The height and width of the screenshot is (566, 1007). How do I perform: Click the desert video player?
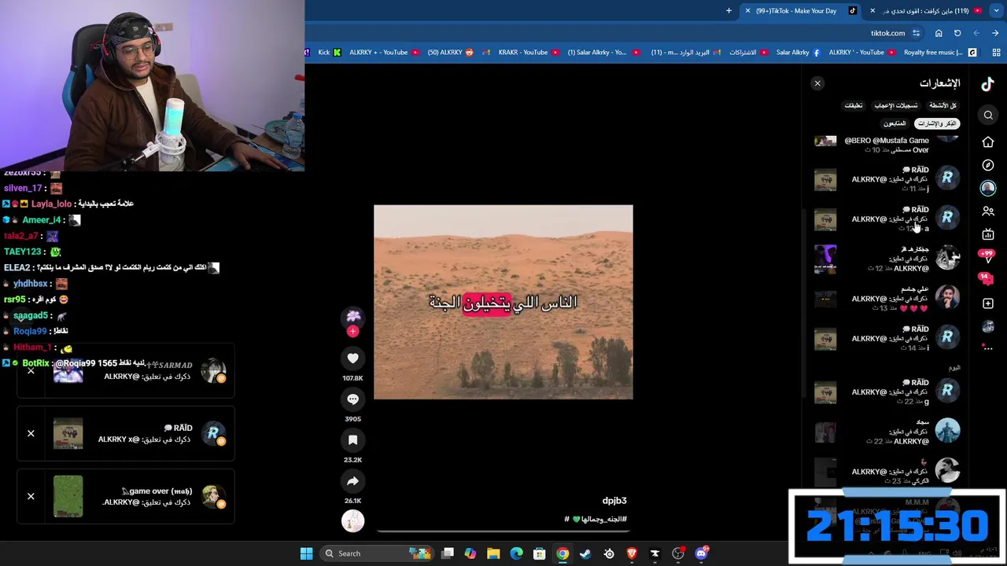[x=503, y=302]
